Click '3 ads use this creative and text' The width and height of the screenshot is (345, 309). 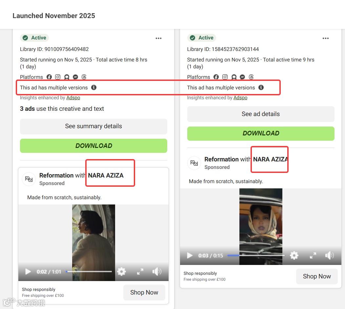(x=62, y=109)
